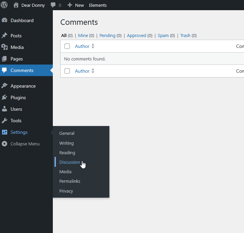Viewport: 244px width, 233px height.
Task: Open the New content menu
Action: [x=79, y=5]
